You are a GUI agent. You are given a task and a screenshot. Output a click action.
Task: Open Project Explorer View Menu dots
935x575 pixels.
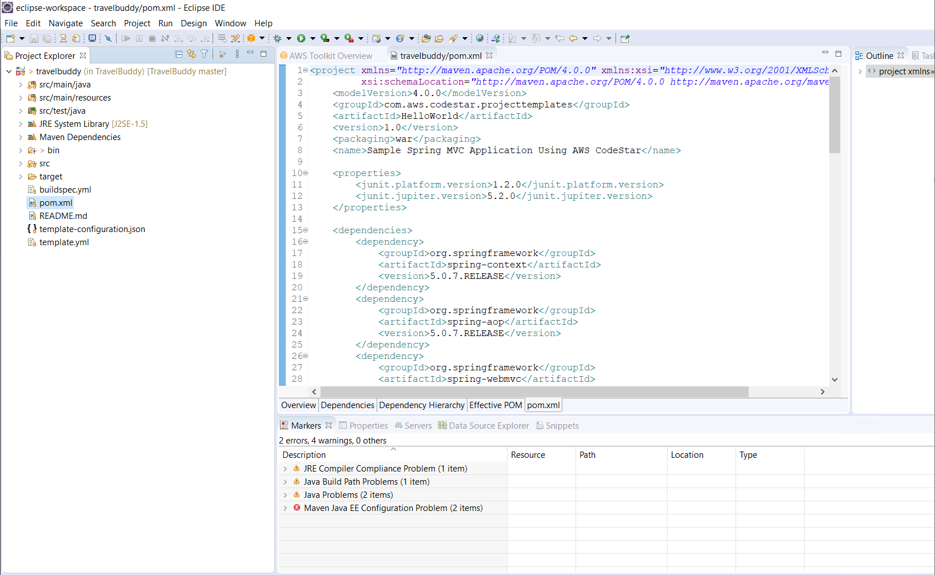237,54
